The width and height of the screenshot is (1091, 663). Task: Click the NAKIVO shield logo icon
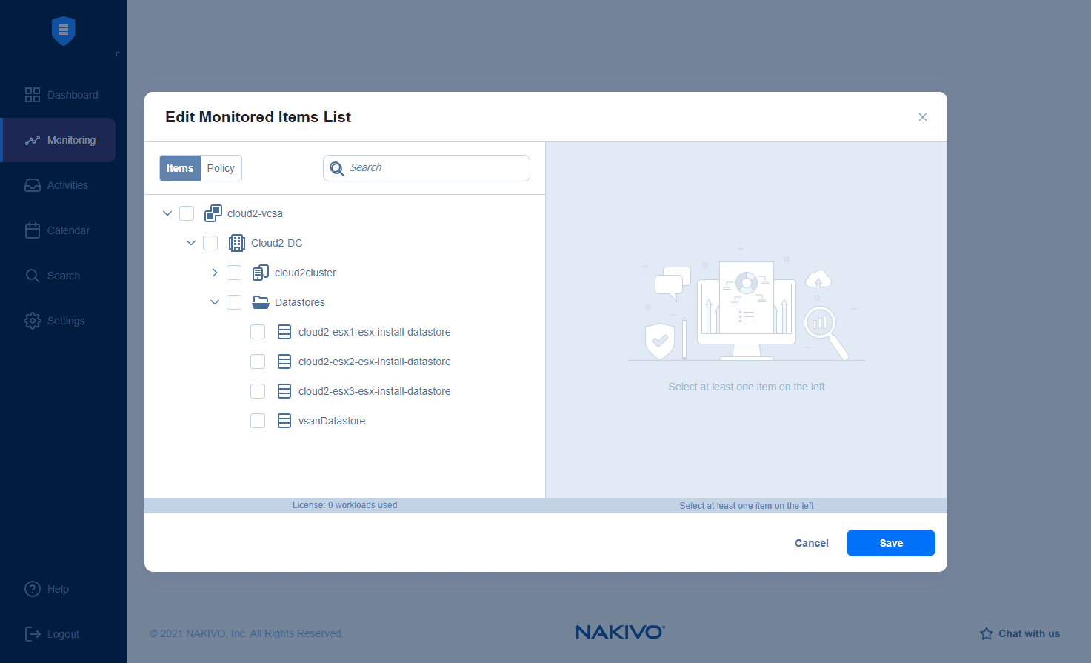click(x=64, y=30)
